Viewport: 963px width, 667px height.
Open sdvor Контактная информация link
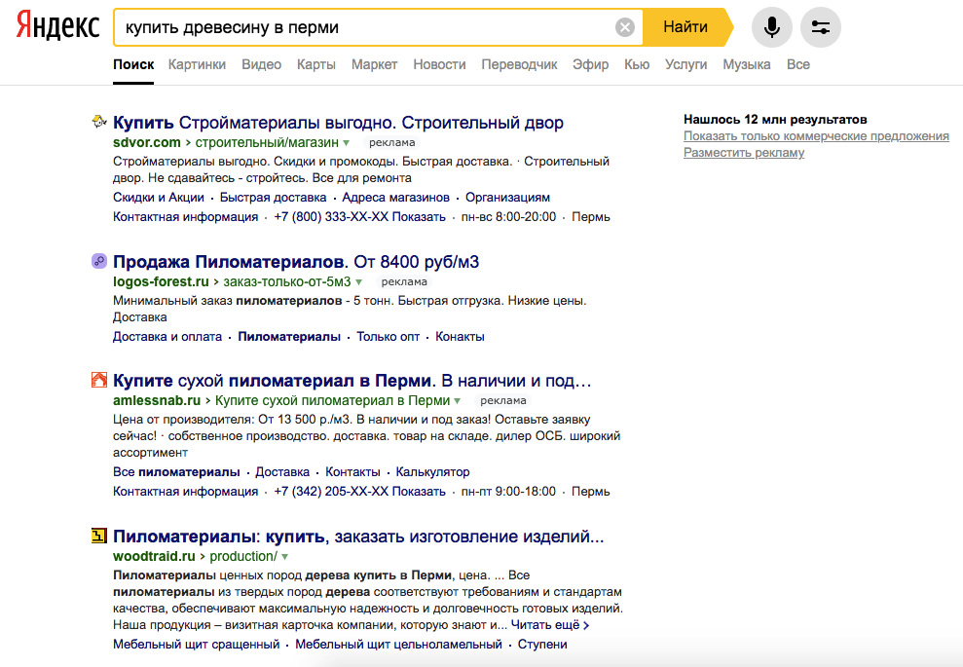[x=185, y=217]
